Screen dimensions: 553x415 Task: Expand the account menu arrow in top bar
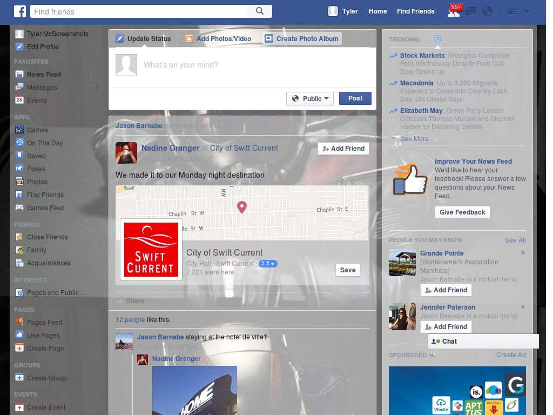527,12
